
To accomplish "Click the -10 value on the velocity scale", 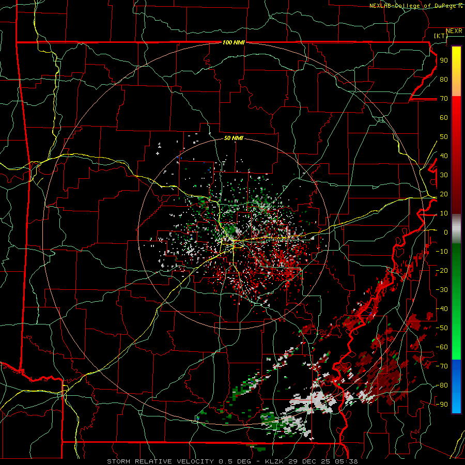I will [442, 252].
